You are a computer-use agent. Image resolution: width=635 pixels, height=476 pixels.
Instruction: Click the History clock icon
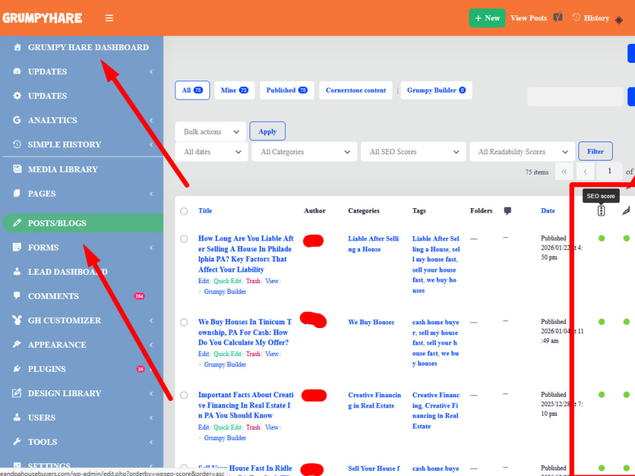pyautogui.click(x=577, y=17)
